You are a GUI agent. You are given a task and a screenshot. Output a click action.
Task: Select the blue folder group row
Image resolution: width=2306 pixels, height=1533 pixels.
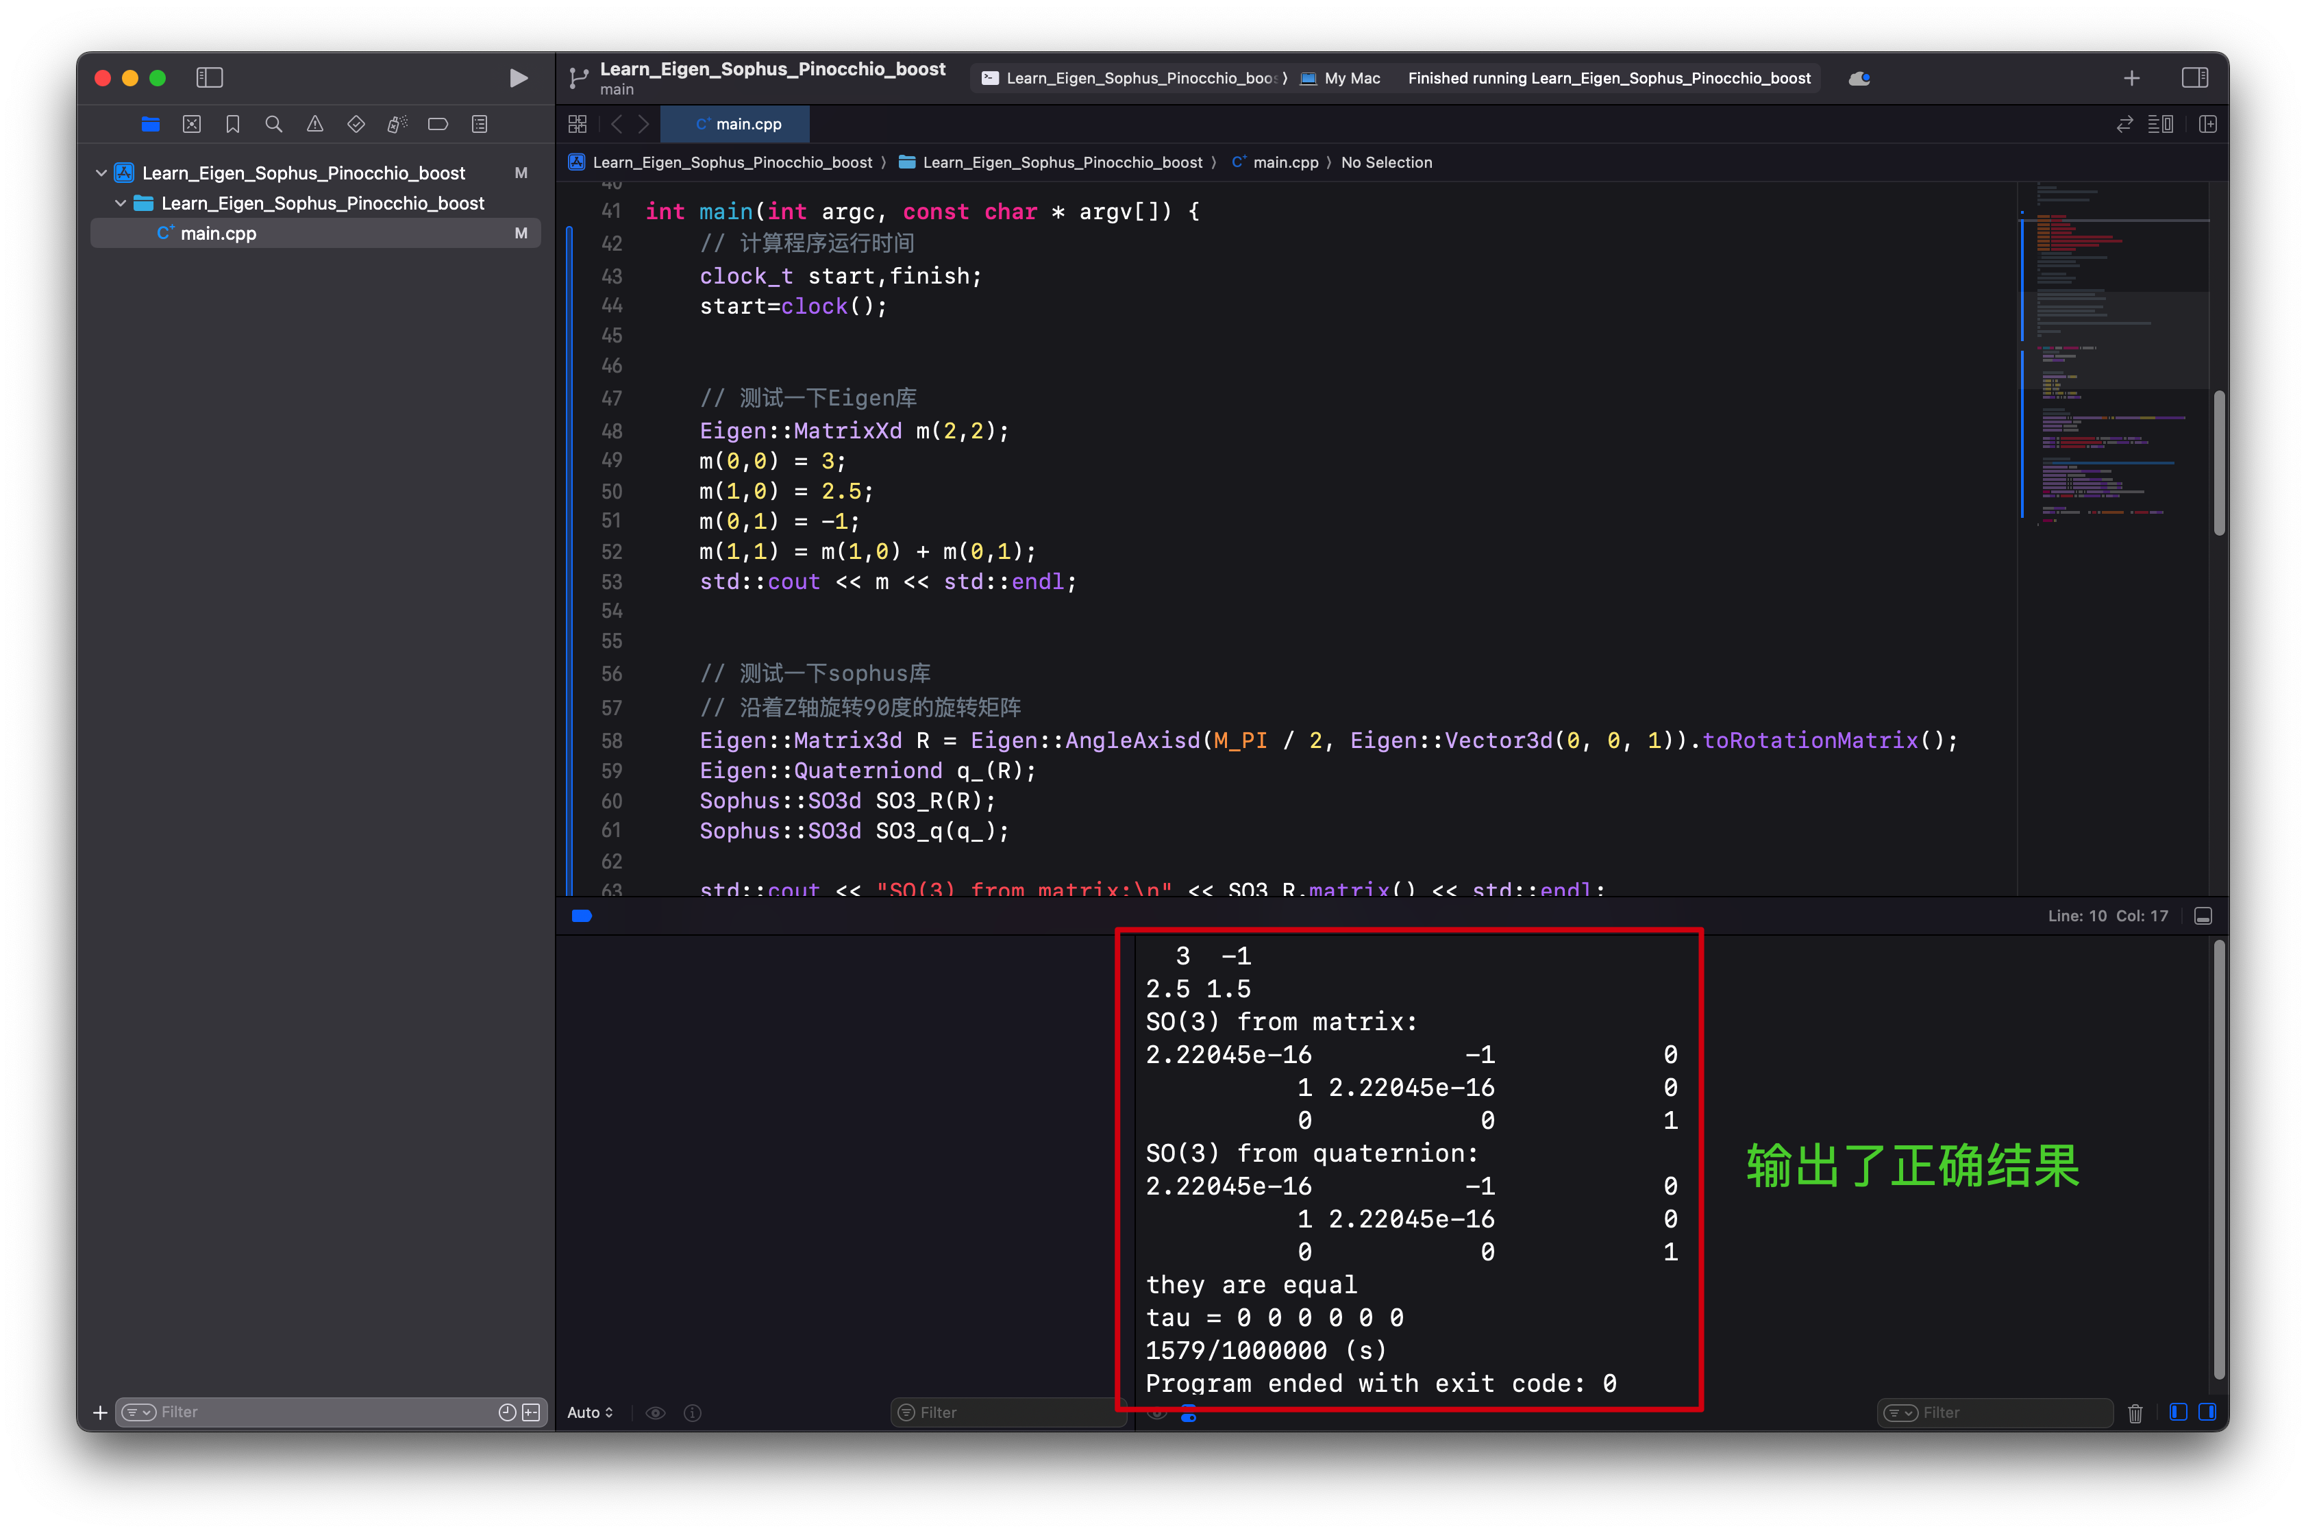314,203
